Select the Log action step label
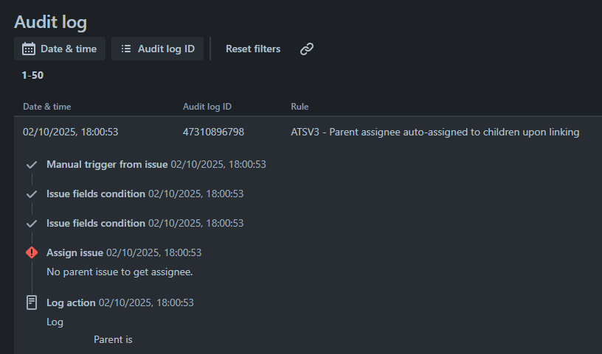This screenshot has height=354, width=602. (x=71, y=302)
